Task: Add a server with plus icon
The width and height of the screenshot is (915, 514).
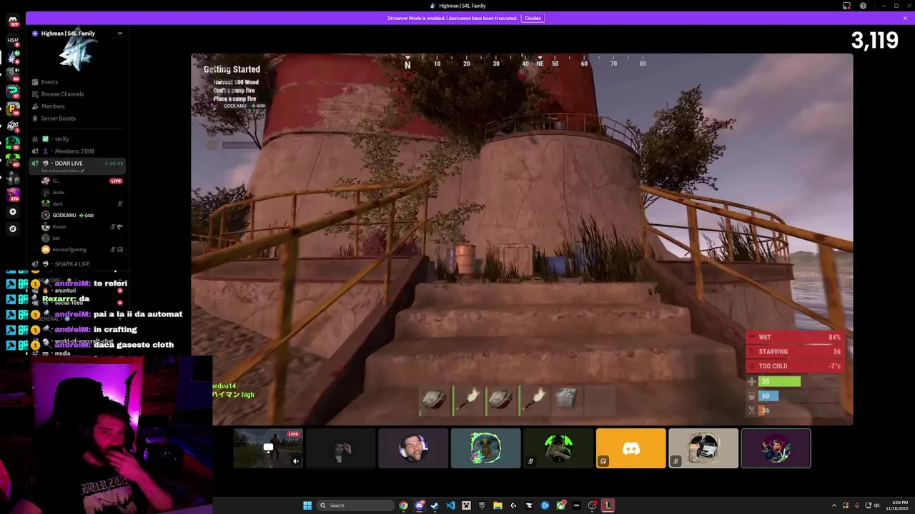Action: point(13,212)
